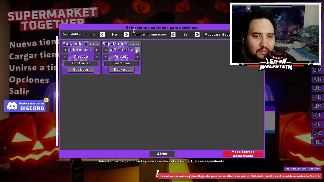Screen dimensions: 324x182
Task: Click the Deshabilitar facturas label
Action: coord(79,35)
